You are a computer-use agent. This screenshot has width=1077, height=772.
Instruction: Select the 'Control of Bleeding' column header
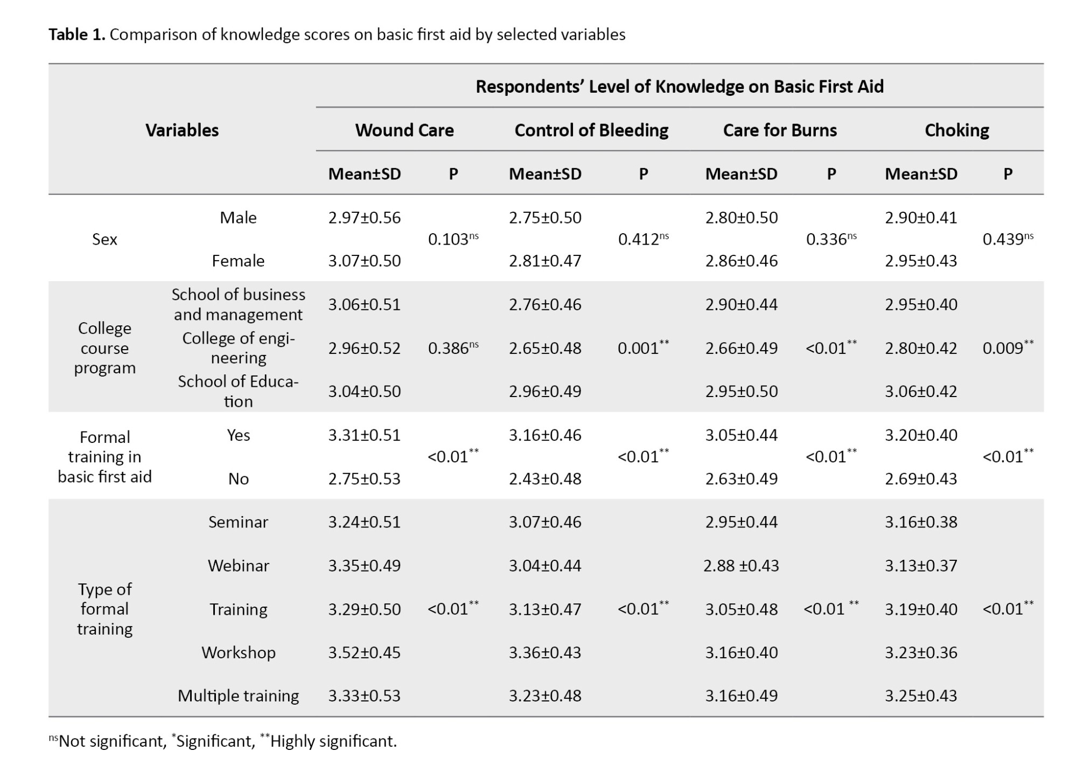click(591, 130)
